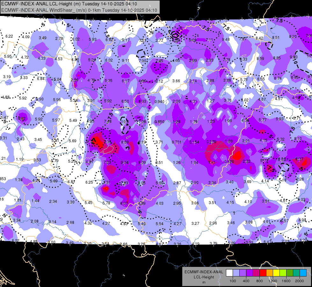Click the wind shear value 0.154

pyautogui.click(x=194, y=142)
